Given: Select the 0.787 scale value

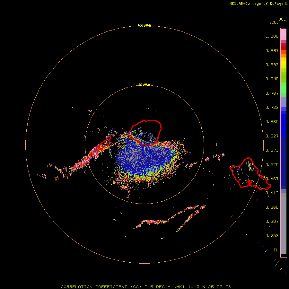Looking at the screenshot, I should pos(272,93).
